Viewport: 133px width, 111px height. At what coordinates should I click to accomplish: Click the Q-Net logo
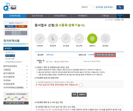pyautogui.click(x=10, y=7)
